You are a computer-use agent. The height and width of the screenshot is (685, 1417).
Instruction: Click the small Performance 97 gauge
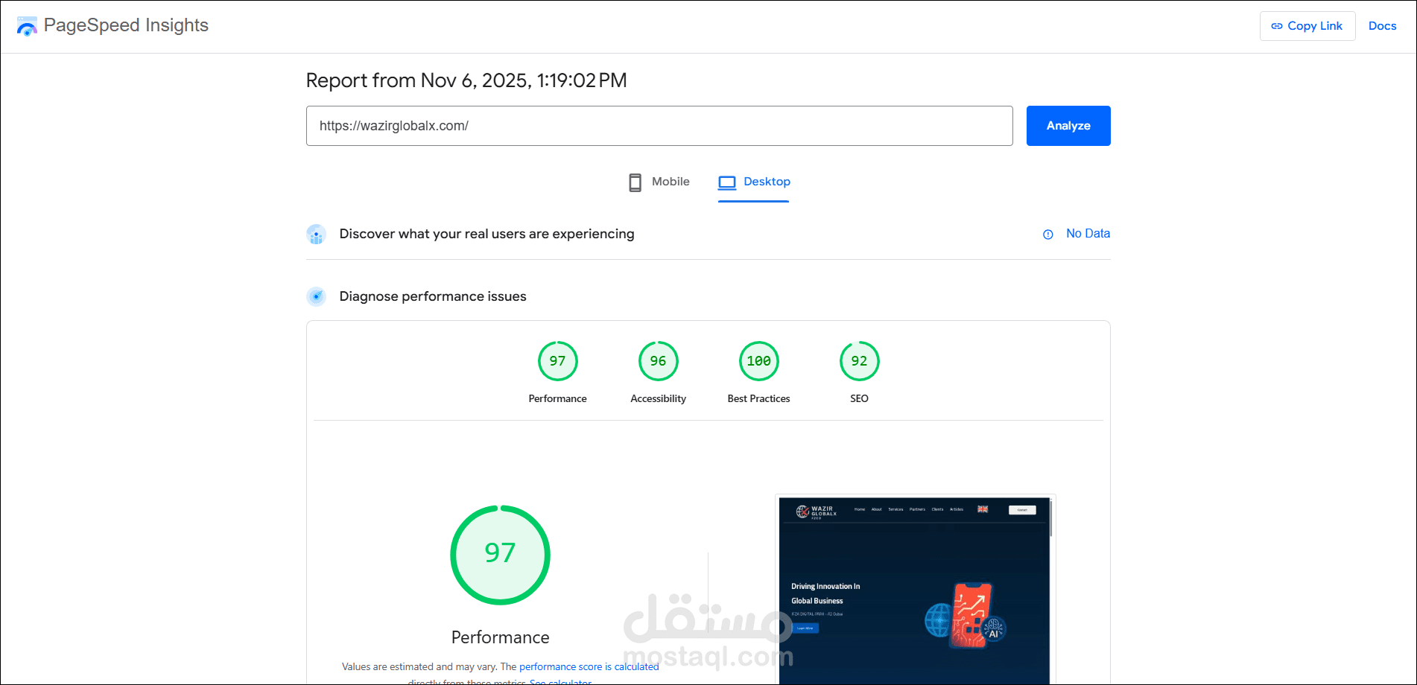pos(557,360)
